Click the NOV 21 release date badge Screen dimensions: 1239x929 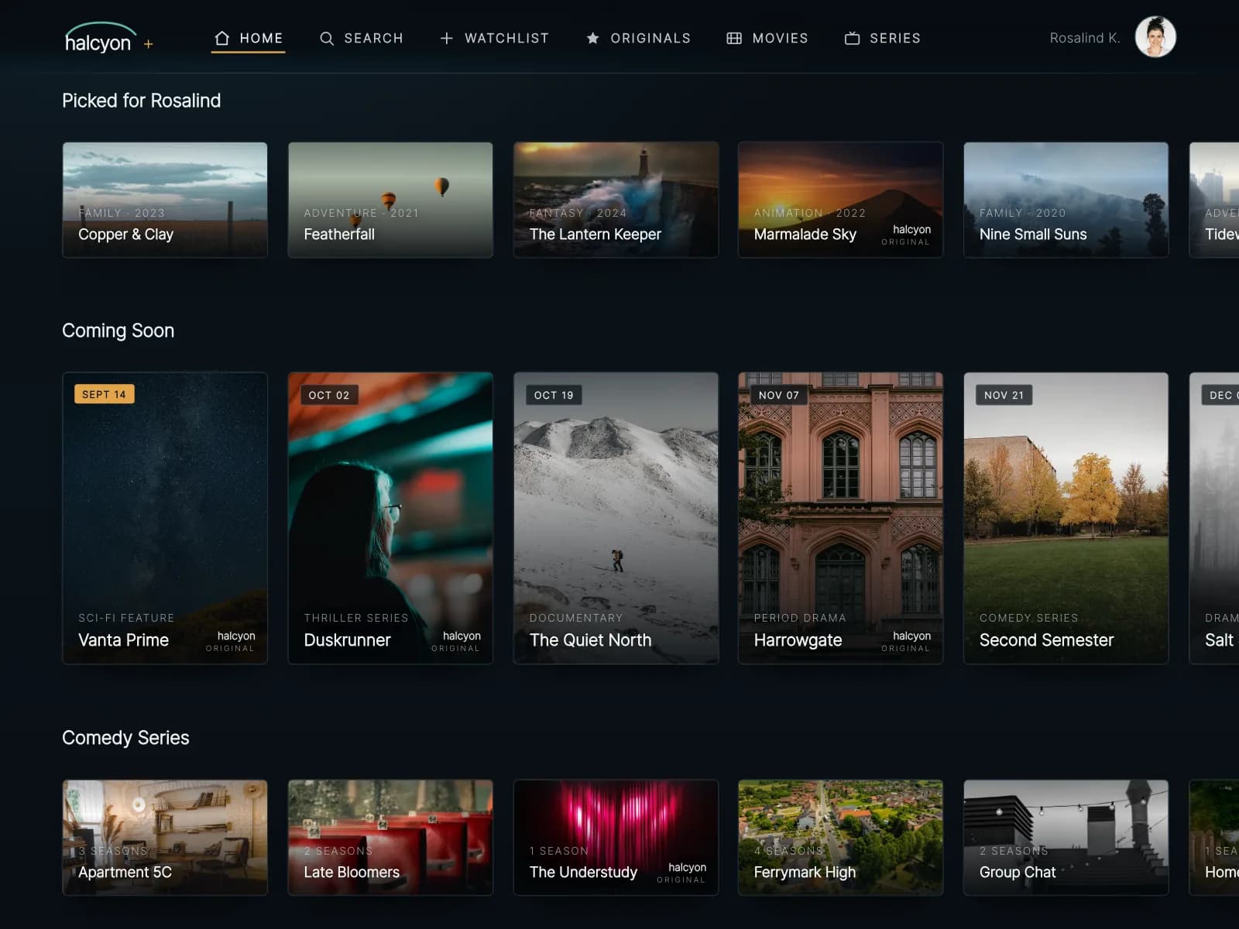click(1004, 395)
